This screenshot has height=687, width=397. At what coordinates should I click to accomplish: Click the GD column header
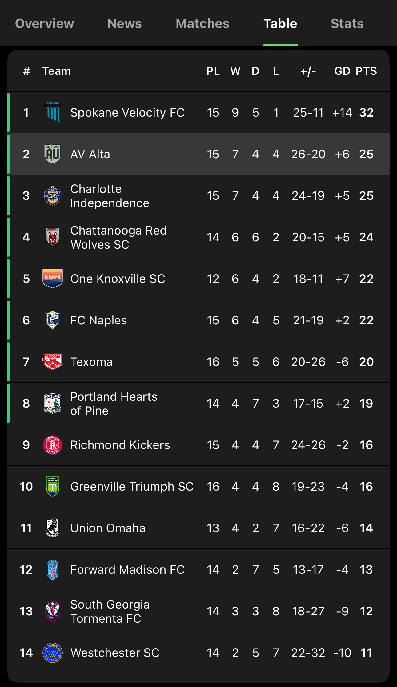342,71
